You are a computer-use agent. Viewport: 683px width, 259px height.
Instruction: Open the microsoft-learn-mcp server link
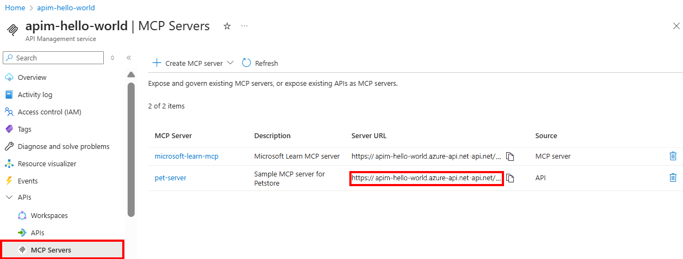187,156
